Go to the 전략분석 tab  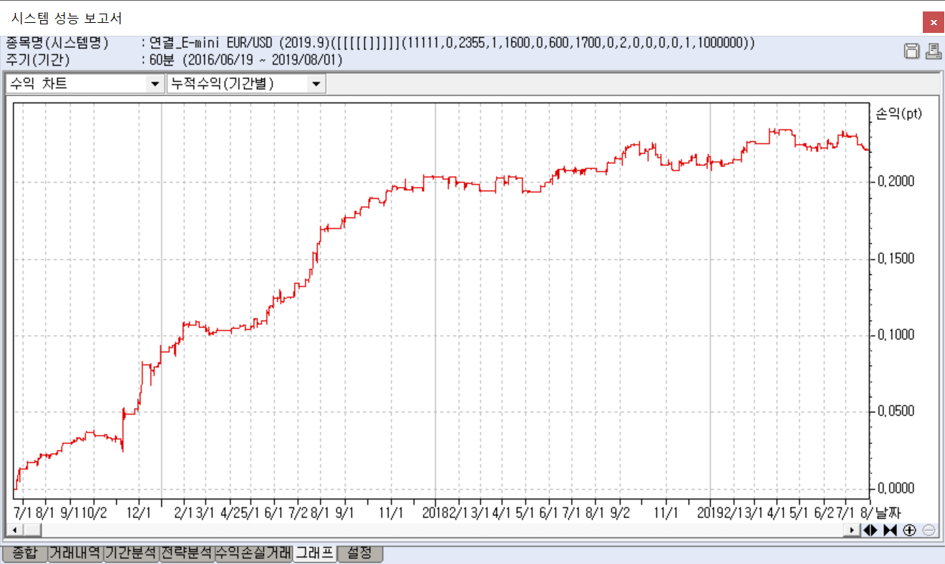coord(187,553)
